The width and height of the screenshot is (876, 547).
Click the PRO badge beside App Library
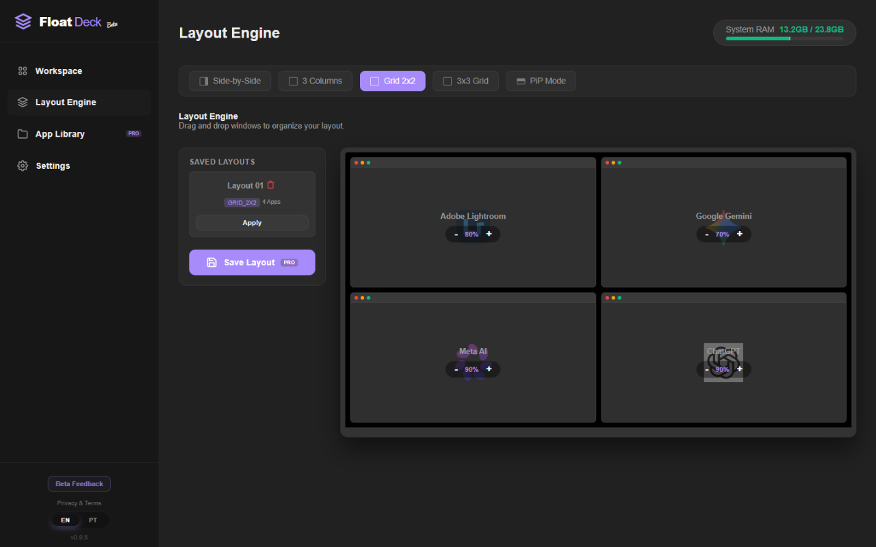(133, 134)
